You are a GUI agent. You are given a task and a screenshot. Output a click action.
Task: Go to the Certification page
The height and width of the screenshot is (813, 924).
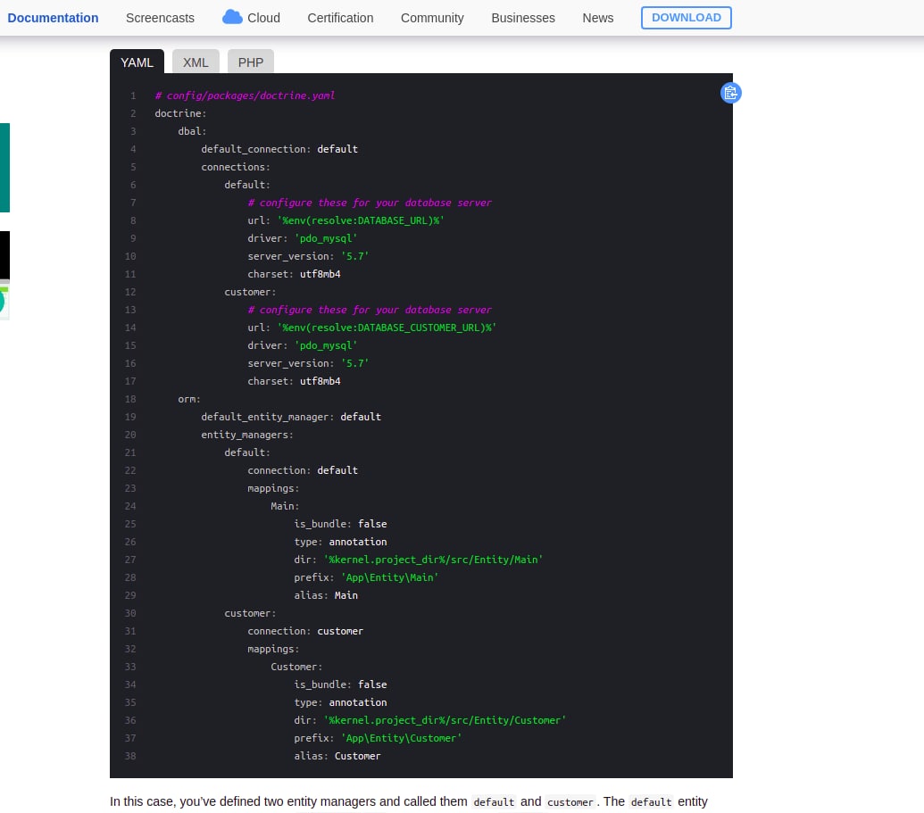click(340, 18)
